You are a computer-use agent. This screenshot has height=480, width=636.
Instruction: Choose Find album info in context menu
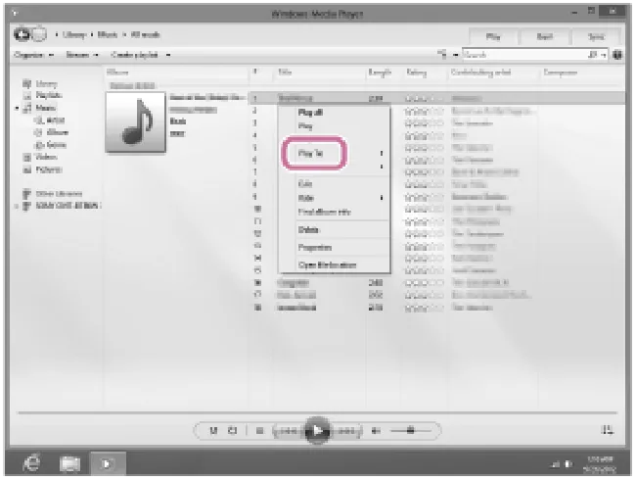pyautogui.click(x=324, y=212)
